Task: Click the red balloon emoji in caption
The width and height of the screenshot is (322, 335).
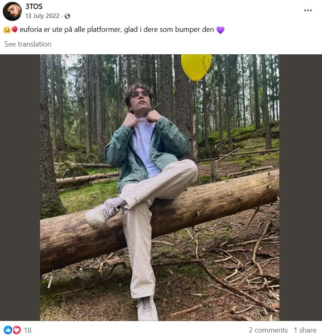Action: click(15, 29)
